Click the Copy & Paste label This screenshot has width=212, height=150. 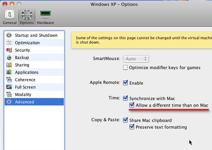(x=106, y=120)
